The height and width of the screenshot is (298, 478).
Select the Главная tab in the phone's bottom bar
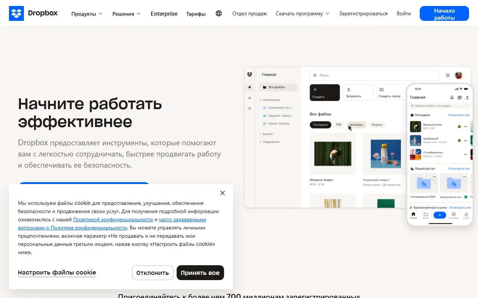point(413,215)
